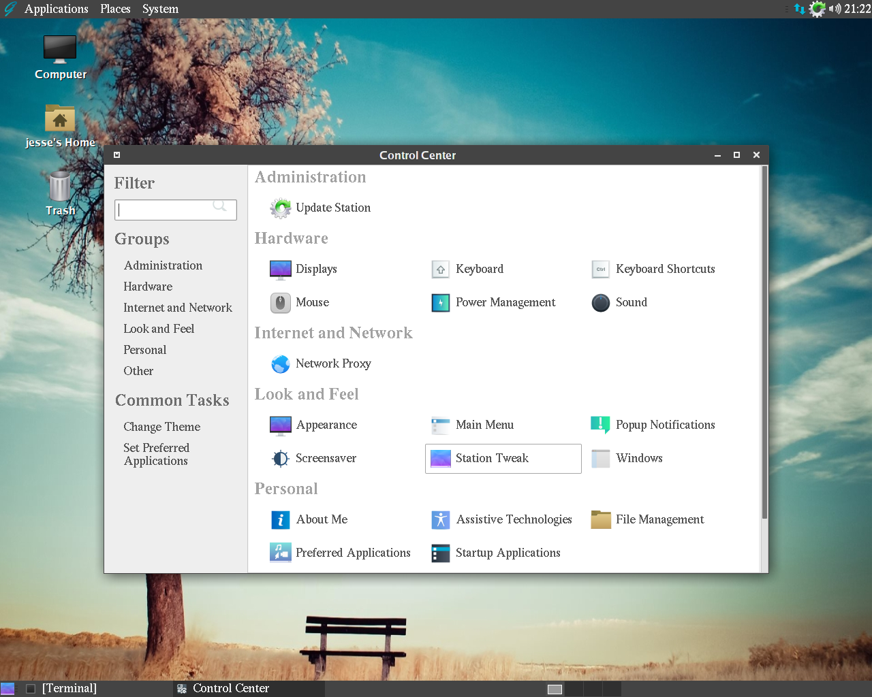Click the network status tray icon
The width and height of the screenshot is (872, 697).
tap(799, 9)
